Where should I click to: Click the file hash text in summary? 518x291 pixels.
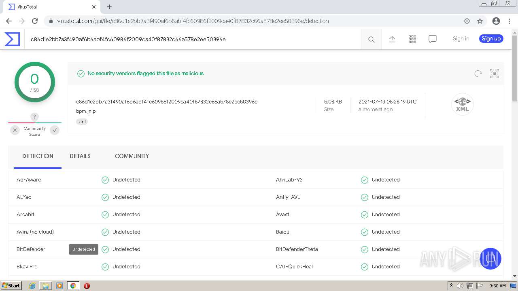[x=167, y=102]
